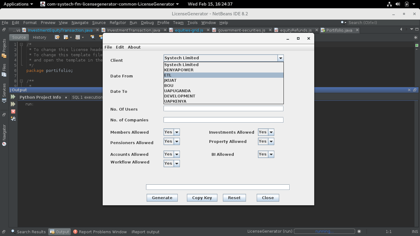Show editor tab list dropdown arrow
420x236 pixels.
pyautogui.click(x=412, y=29)
